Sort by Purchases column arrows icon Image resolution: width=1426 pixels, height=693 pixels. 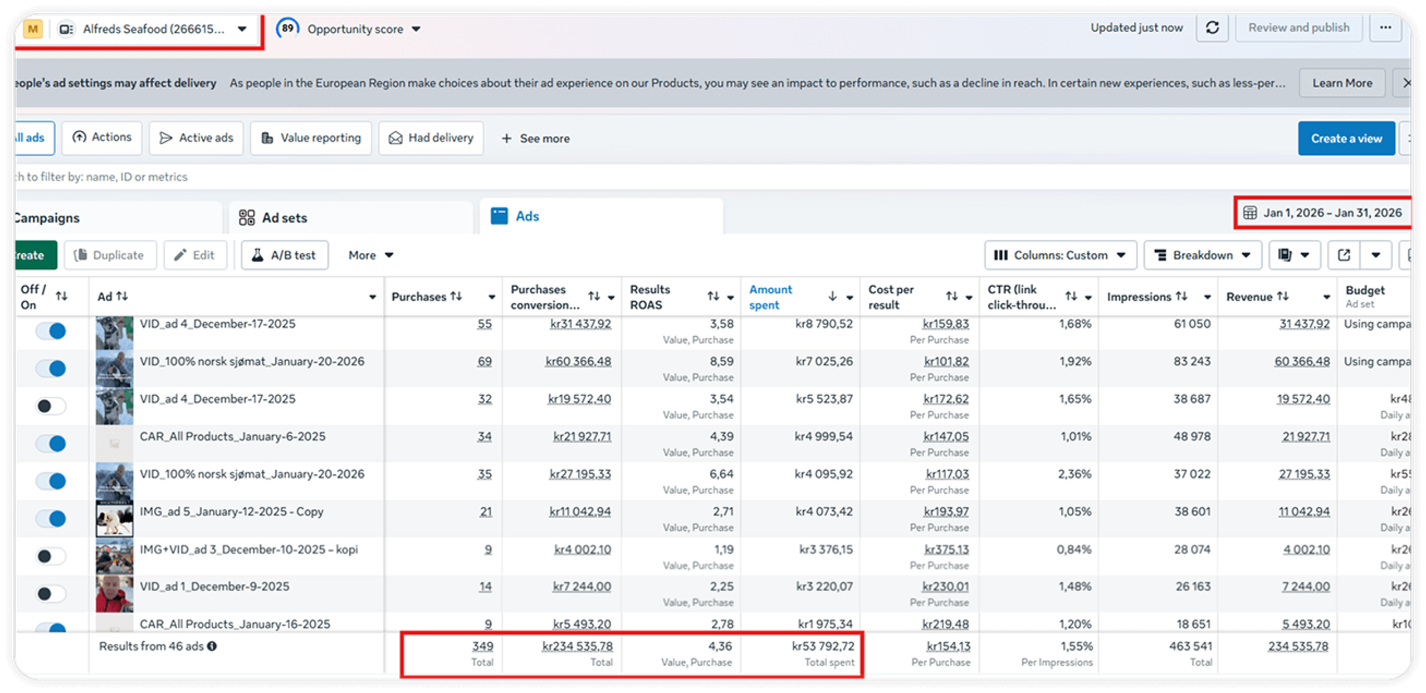(x=456, y=296)
